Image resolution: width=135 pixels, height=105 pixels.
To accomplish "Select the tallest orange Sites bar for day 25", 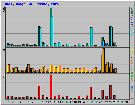I will [x=104, y=60].
